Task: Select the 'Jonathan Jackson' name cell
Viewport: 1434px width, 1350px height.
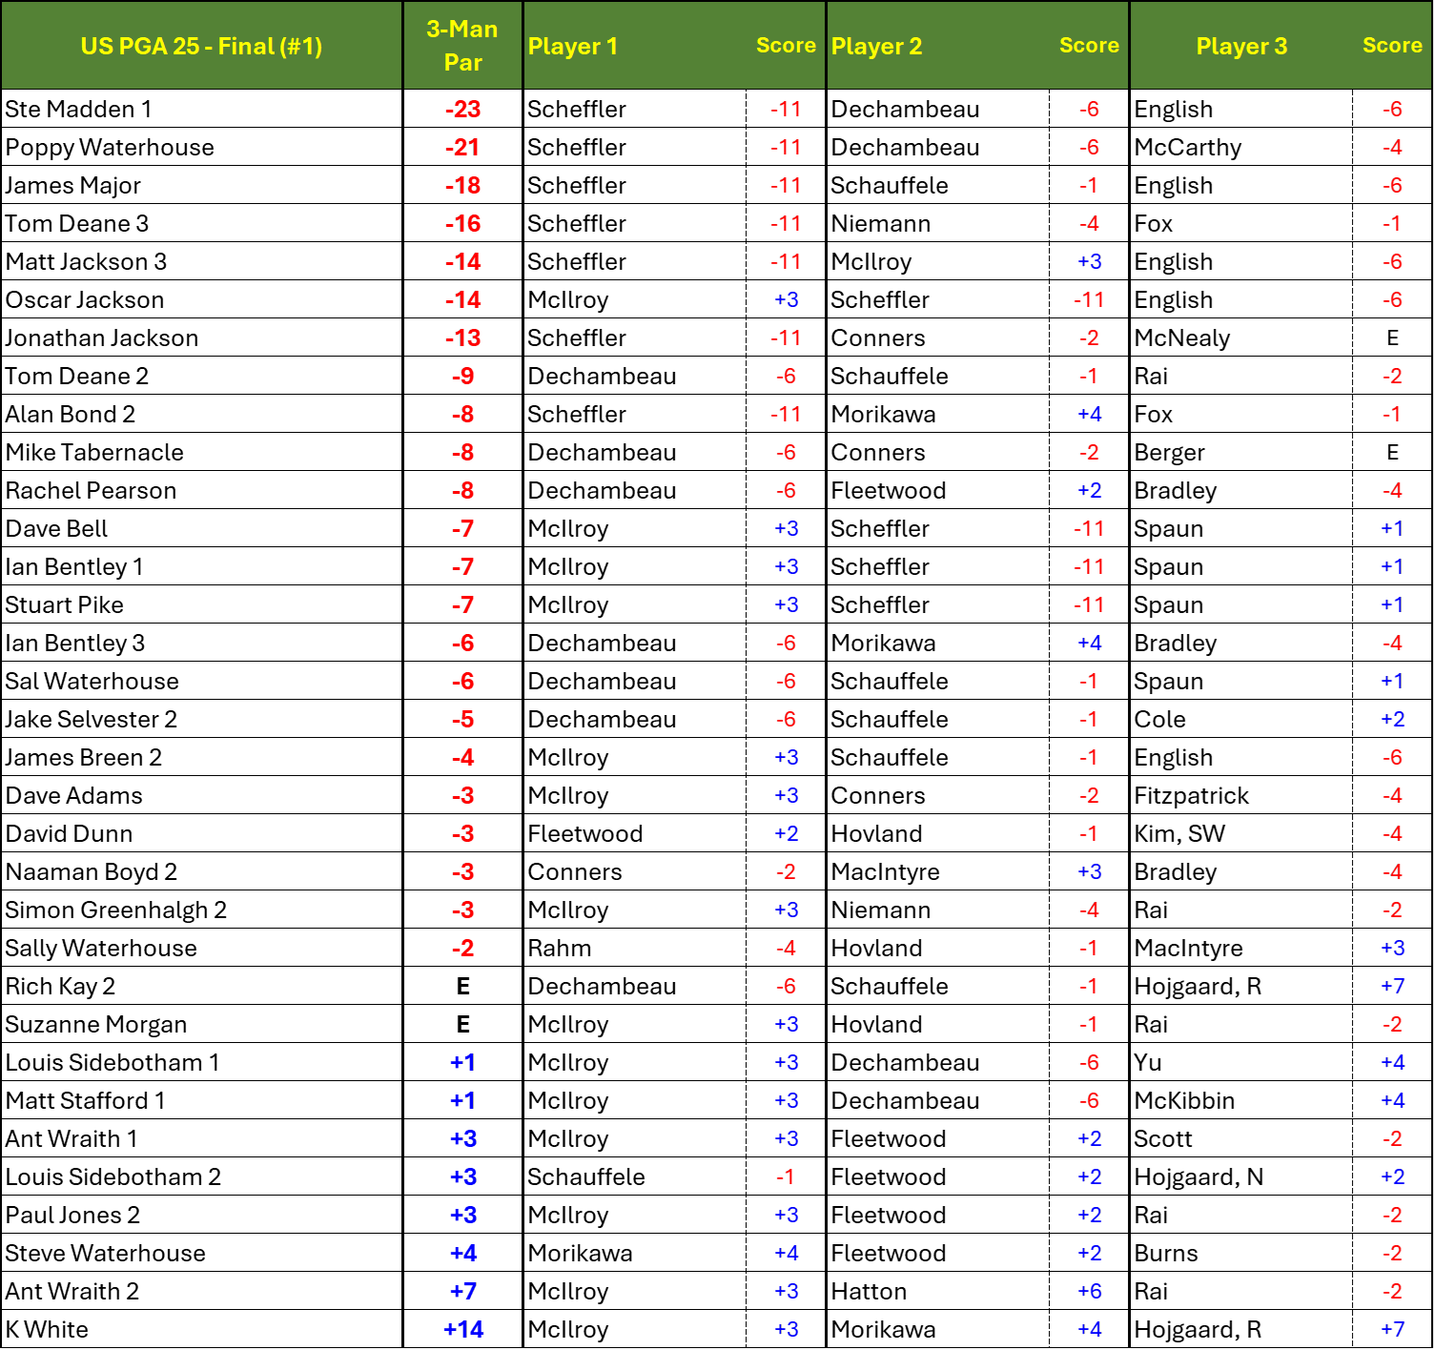Action: [x=201, y=337]
